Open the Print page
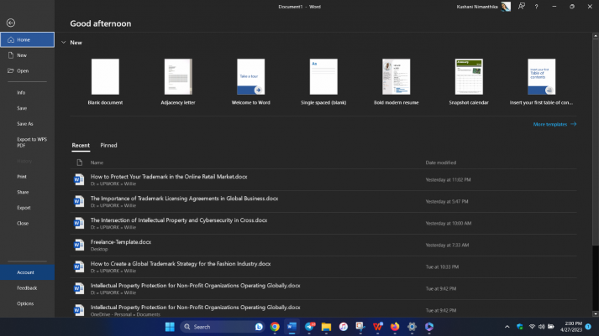Viewport: 599px width, 336px height. [x=27, y=177]
